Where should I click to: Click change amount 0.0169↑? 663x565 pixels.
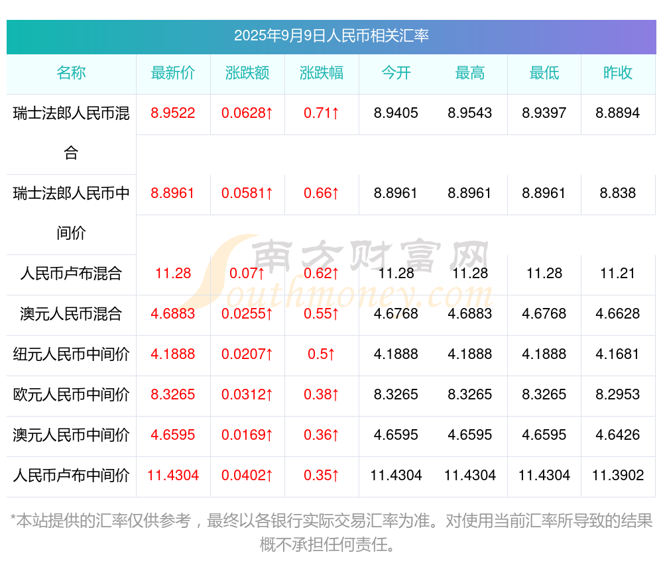click(247, 435)
